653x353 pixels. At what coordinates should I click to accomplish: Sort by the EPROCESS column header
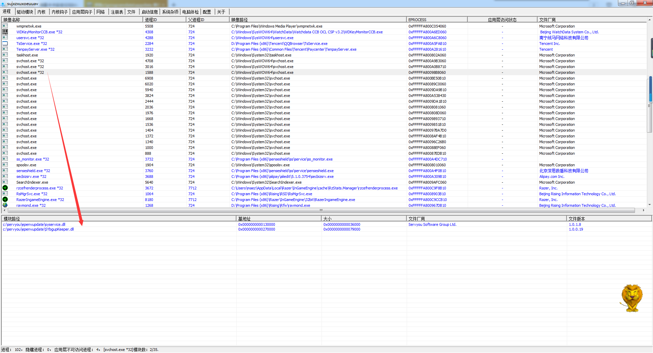tap(437, 20)
